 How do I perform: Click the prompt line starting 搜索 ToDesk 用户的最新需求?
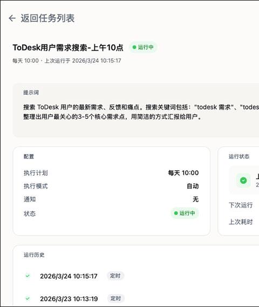coord(141,107)
